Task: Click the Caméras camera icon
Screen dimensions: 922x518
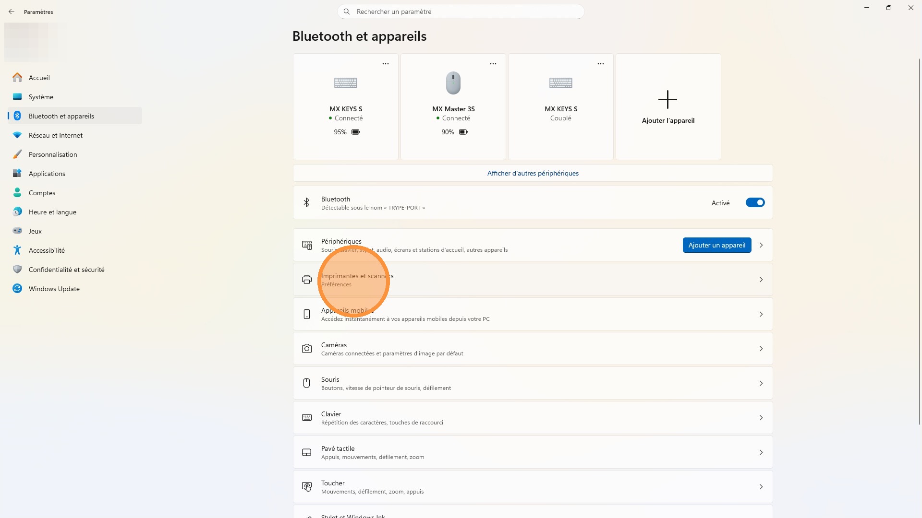Action: point(306,349)
